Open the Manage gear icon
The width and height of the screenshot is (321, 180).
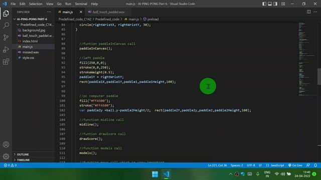(6, 156)
